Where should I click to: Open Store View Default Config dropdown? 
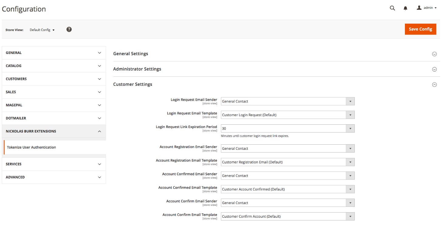point(42,30)
